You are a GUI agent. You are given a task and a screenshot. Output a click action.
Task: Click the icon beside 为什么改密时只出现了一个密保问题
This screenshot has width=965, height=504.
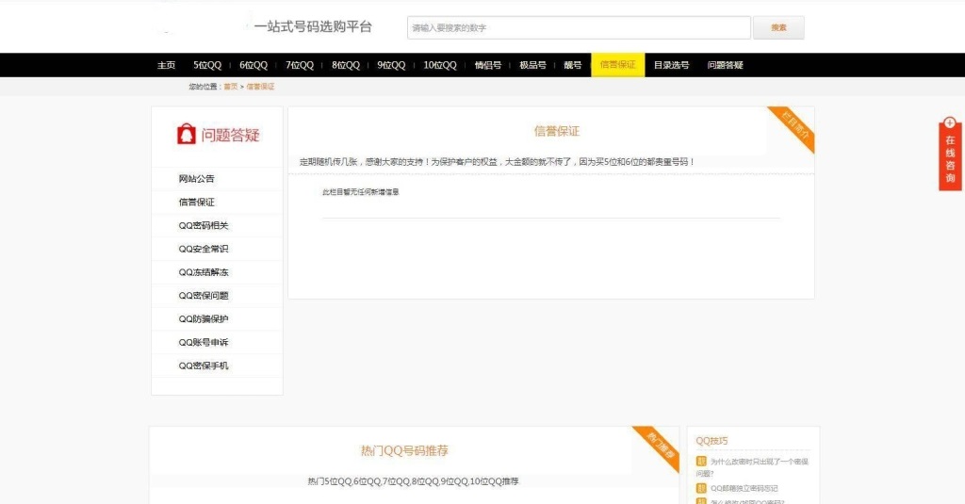pos(701,462)
